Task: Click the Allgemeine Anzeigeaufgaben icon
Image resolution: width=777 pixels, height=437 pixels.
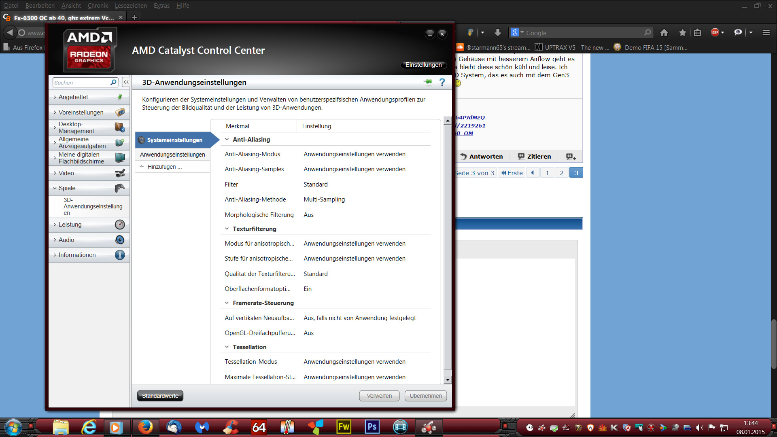Action: pos(120,142)
